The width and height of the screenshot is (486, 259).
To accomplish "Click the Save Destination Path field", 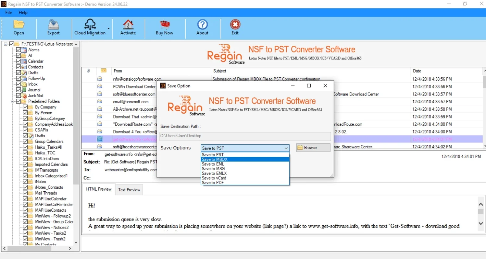I will coord(245,136).
